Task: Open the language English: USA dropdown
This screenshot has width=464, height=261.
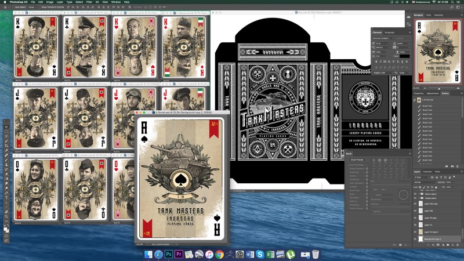Action: [384, 73]
